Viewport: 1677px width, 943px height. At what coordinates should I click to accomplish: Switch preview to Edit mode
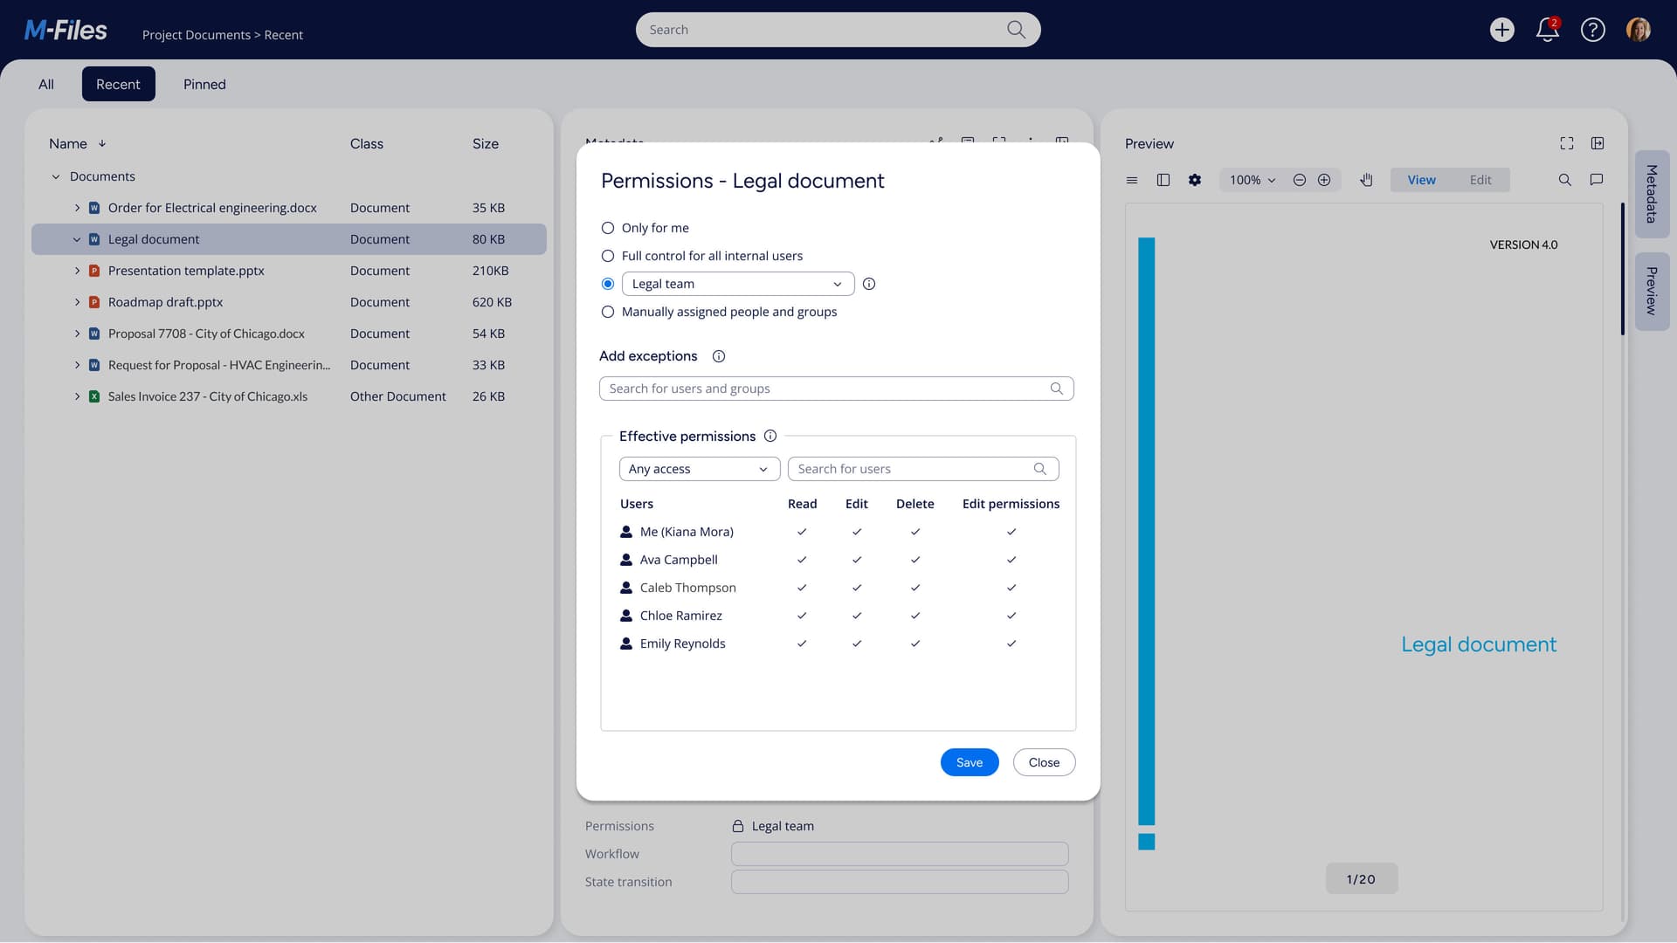coord(1480,180)
